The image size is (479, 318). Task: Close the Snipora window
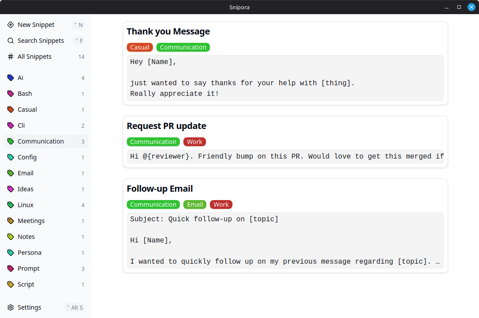click(x=471, y=7)
